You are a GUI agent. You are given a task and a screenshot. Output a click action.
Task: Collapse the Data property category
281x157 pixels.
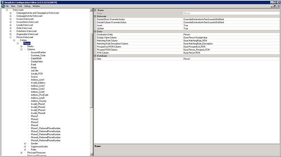[x=95, y=31]
